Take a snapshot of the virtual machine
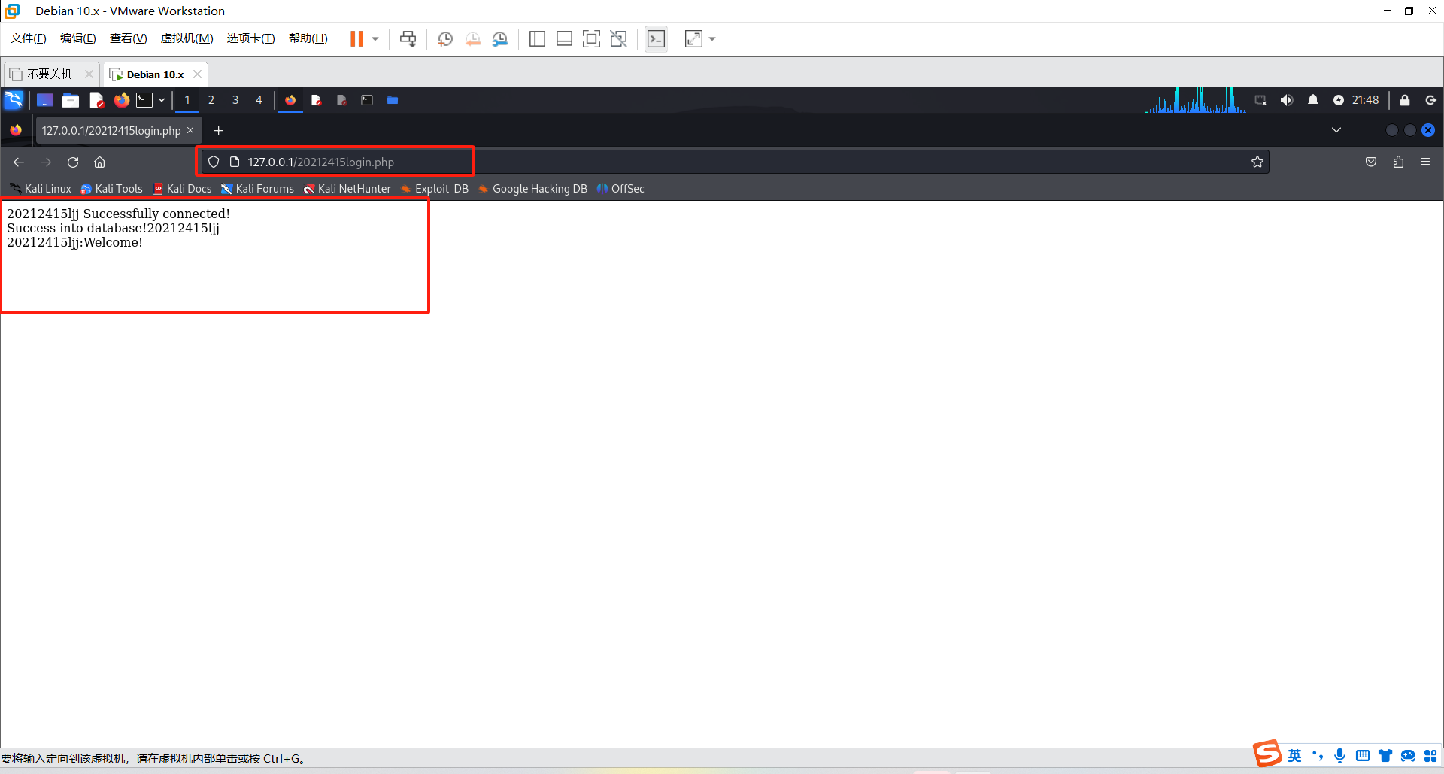The height and width of the screenshot is (774, 1444). pos(445,39)
